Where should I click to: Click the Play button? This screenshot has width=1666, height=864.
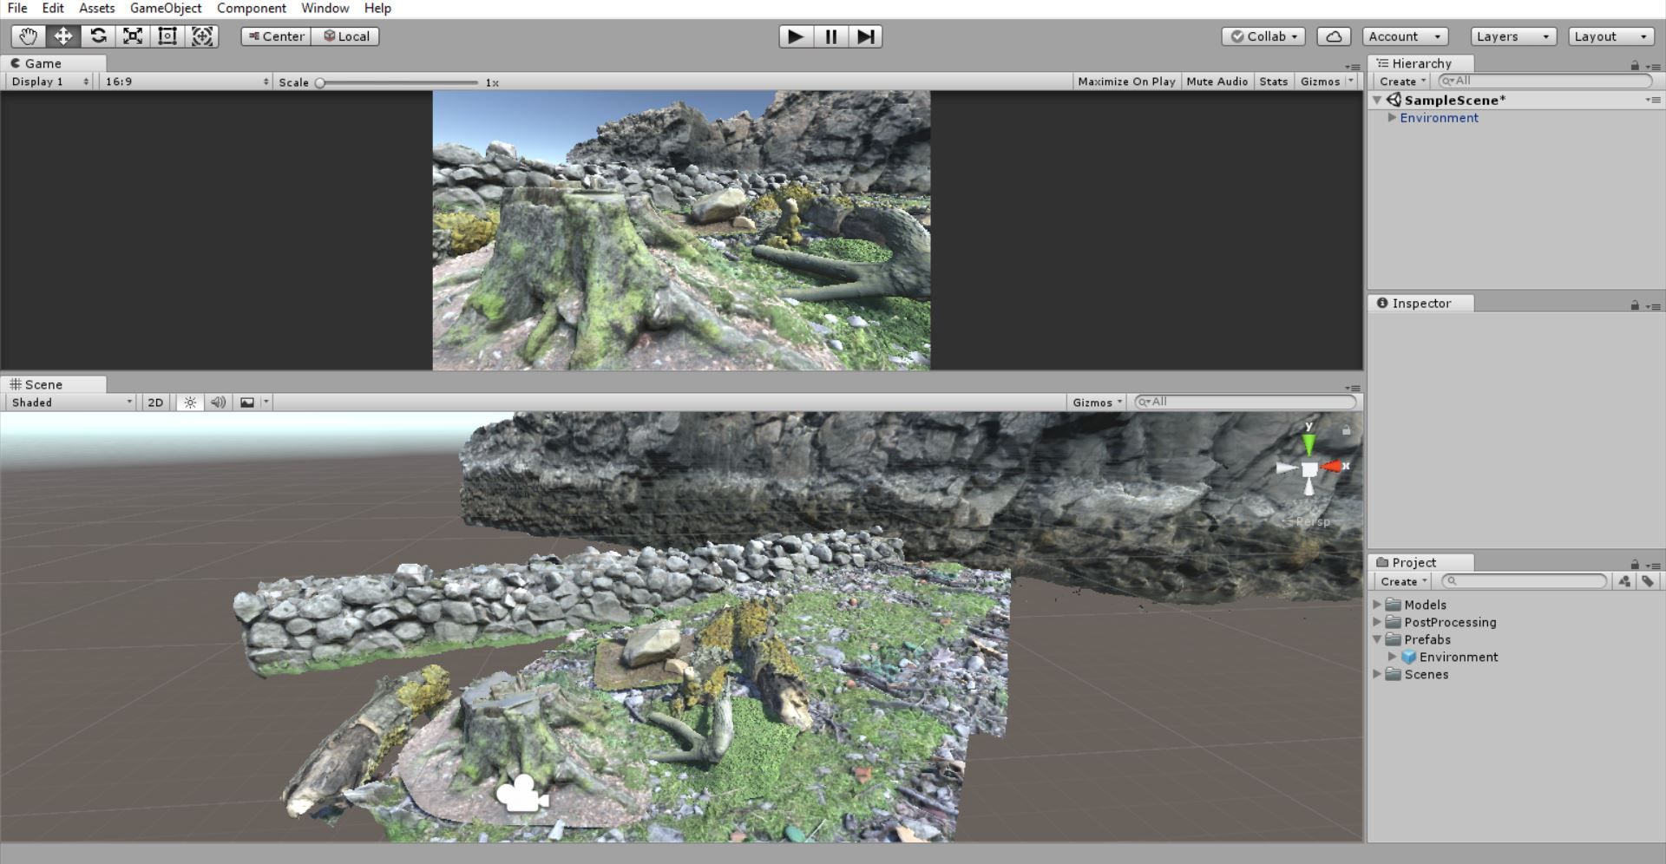(x=796, y=36)
